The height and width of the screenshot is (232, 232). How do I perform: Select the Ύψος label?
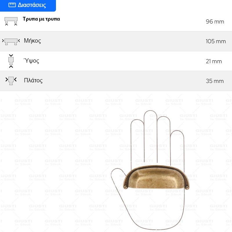[x=31, y=61]
